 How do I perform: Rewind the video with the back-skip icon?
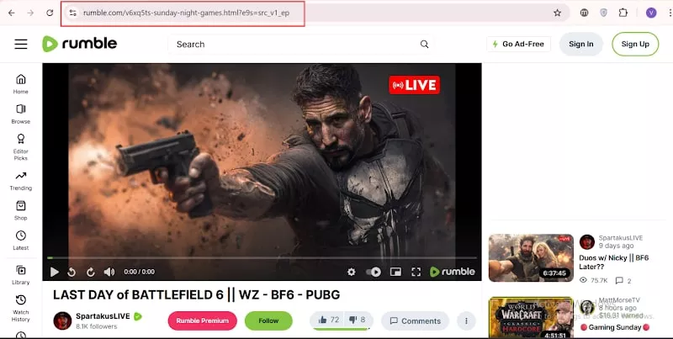click(x=72, y=272)
